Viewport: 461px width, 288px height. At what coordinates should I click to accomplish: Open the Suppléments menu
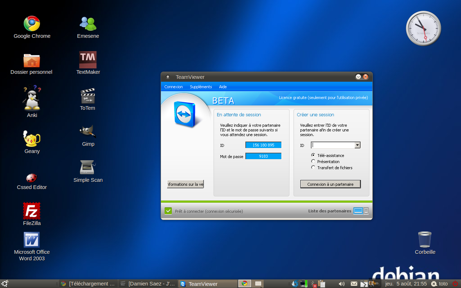point(201,87)
